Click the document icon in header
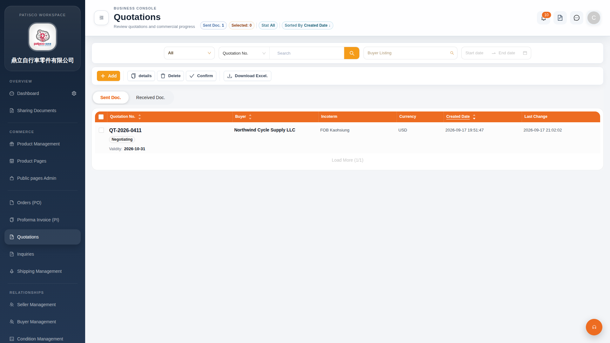The width and height of the screenshot is (610, 343). [560, 18]
